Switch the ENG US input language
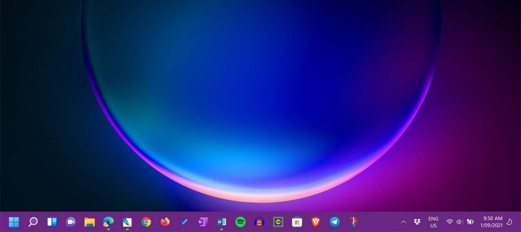Image resolution: width=521 pixels, height=232 pixels. [433, 222]
